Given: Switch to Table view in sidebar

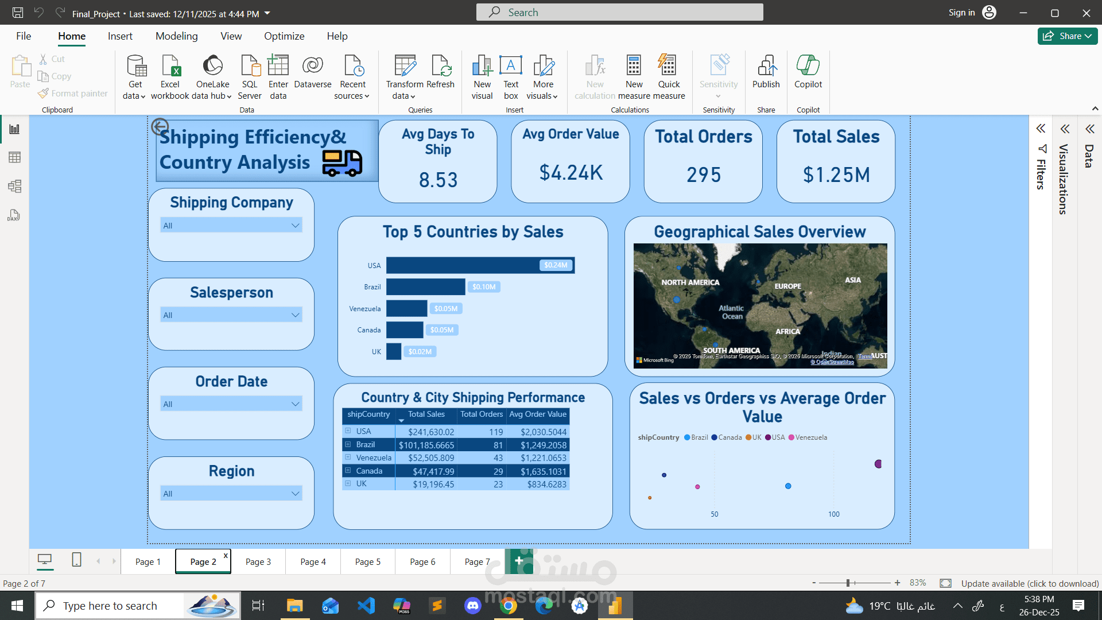Looking at the screenshot, I should pos(14,157).
